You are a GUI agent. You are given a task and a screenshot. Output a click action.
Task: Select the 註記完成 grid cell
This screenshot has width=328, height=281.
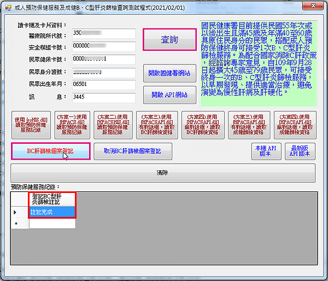52,212
